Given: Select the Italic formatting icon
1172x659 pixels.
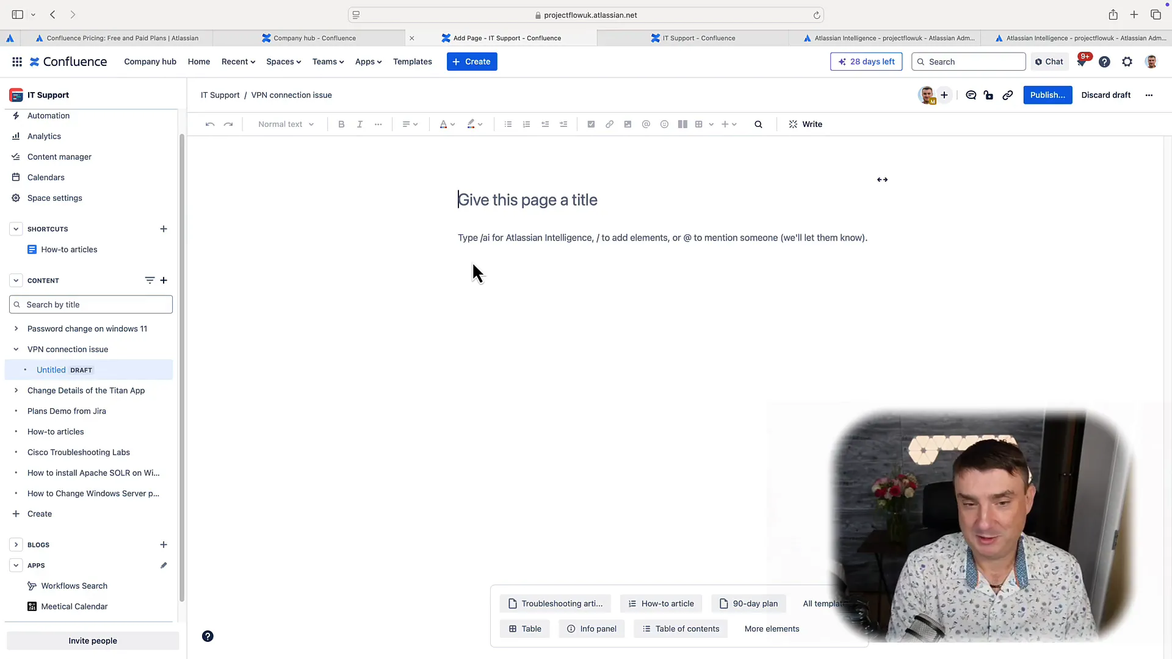Looking at the screenshot, I should tap(360, 124).
